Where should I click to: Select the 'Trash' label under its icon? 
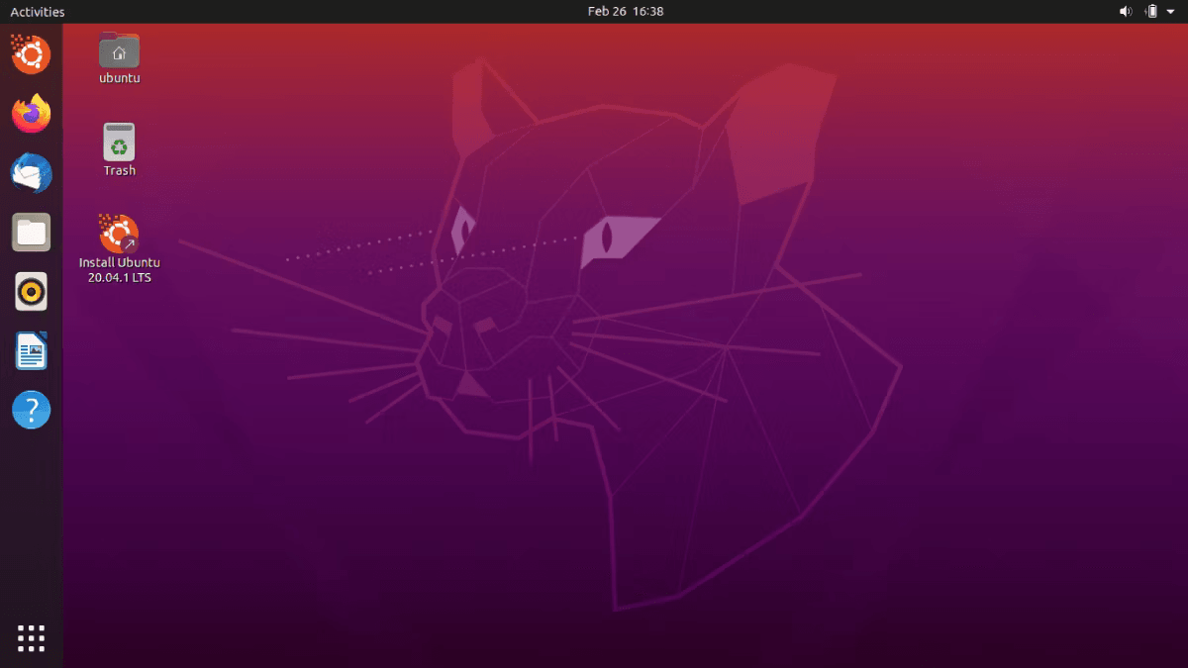click(118, 169)
